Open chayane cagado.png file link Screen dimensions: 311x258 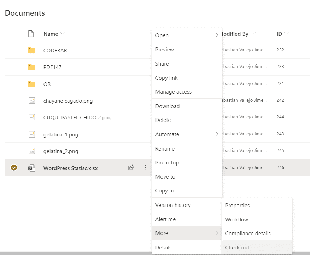click(x=68, y=101)
